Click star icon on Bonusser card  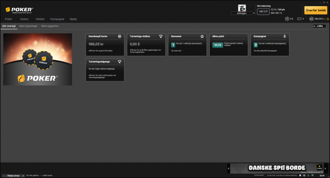(x=202, y=37)
